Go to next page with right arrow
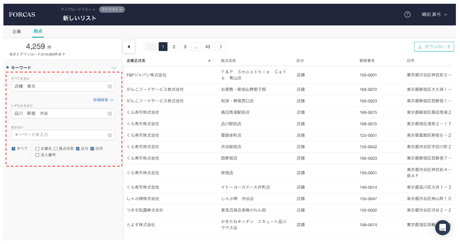This screenshot has height=244, width=460. click(x=221, y=47)
